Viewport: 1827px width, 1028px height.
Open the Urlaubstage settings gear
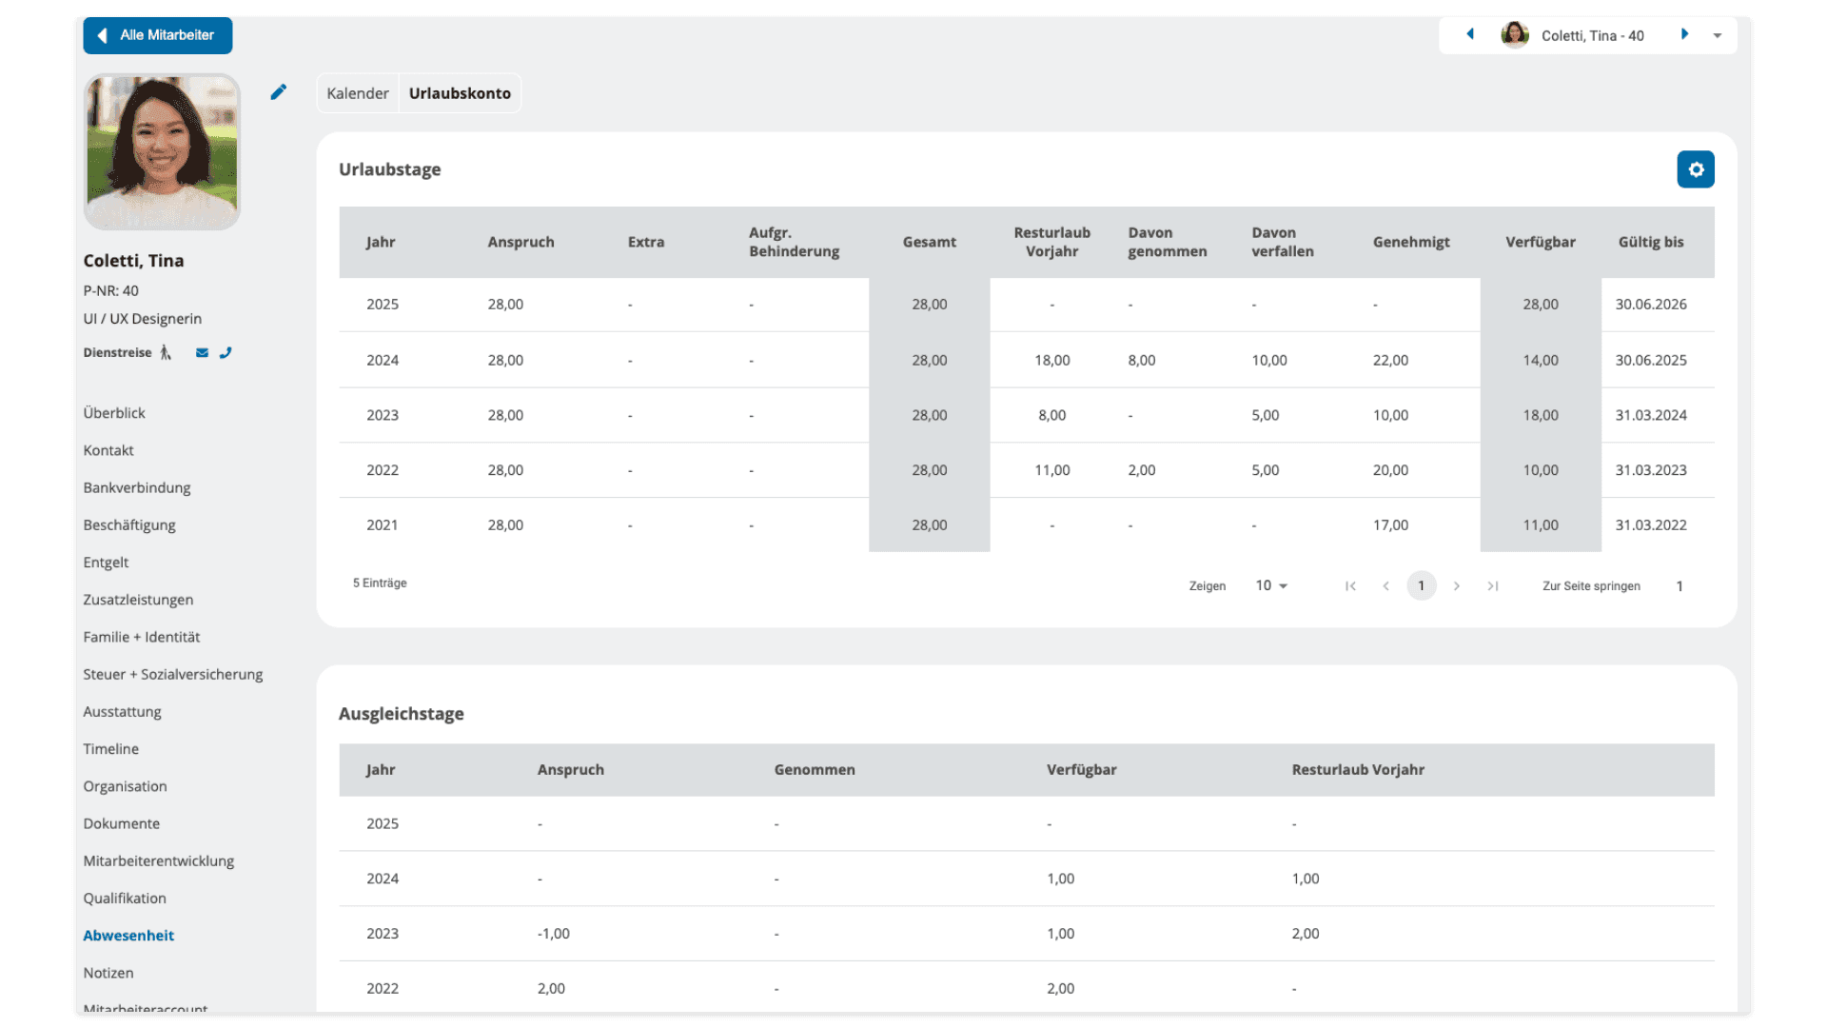click(1695, 169)
